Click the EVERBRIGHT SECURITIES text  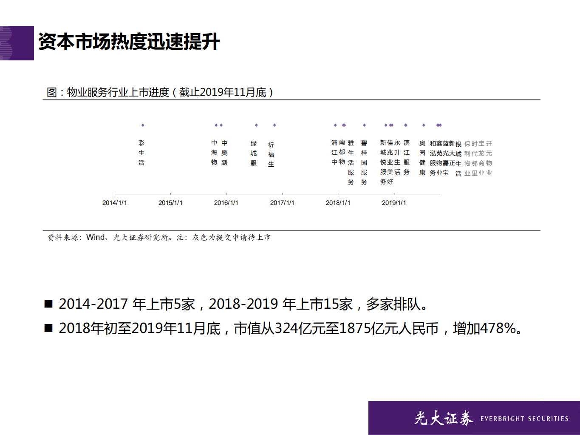click(524, 418)
